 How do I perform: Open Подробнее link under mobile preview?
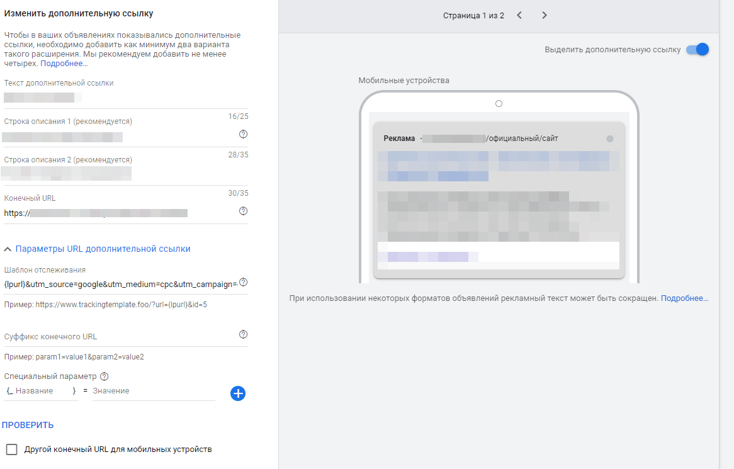684,298
